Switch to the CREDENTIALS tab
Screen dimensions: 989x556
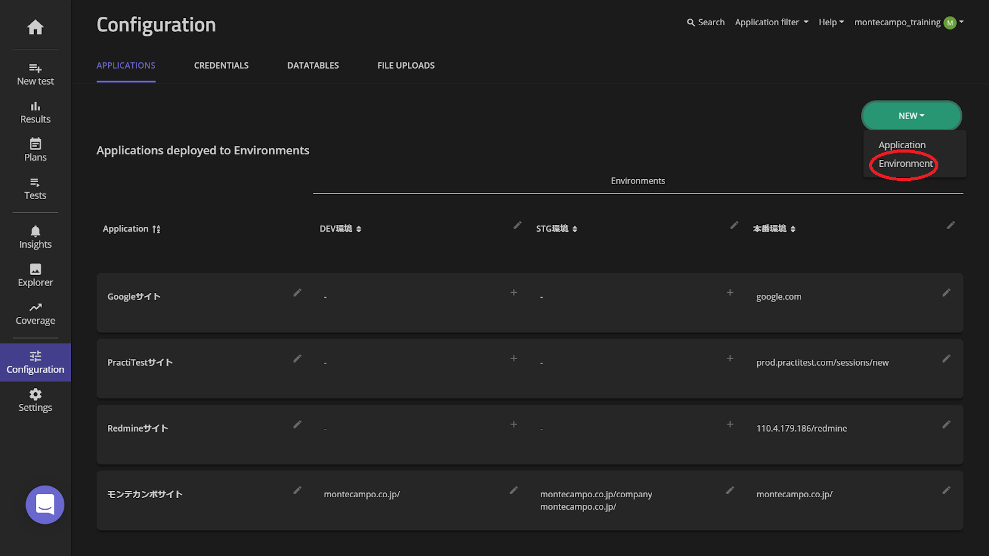point(221,65)
